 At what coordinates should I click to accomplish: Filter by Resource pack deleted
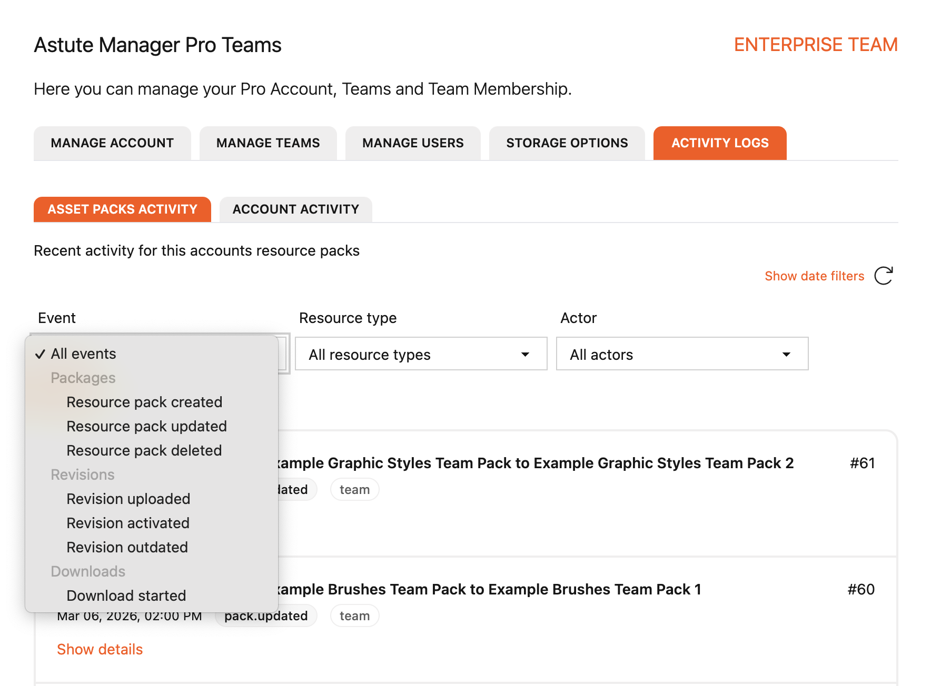pos(144,450)
